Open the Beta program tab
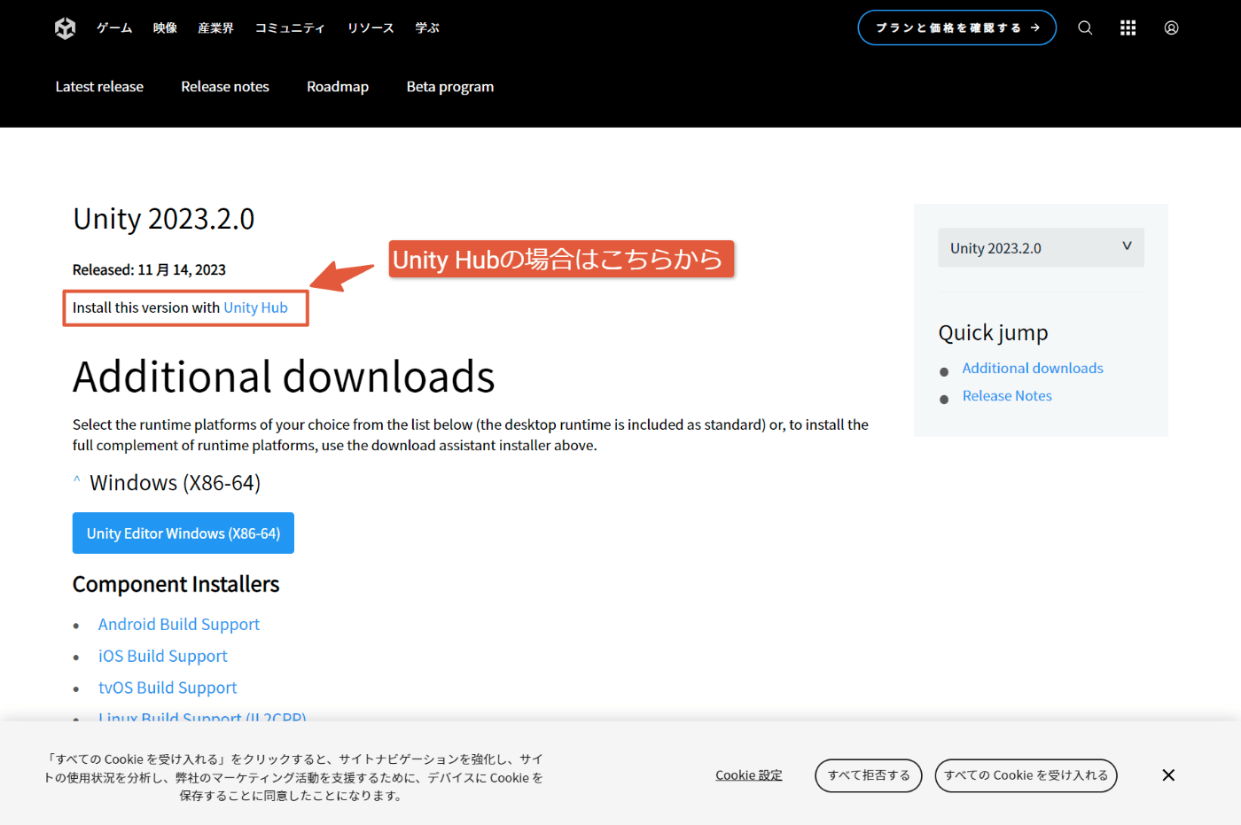 coord(450,87)
